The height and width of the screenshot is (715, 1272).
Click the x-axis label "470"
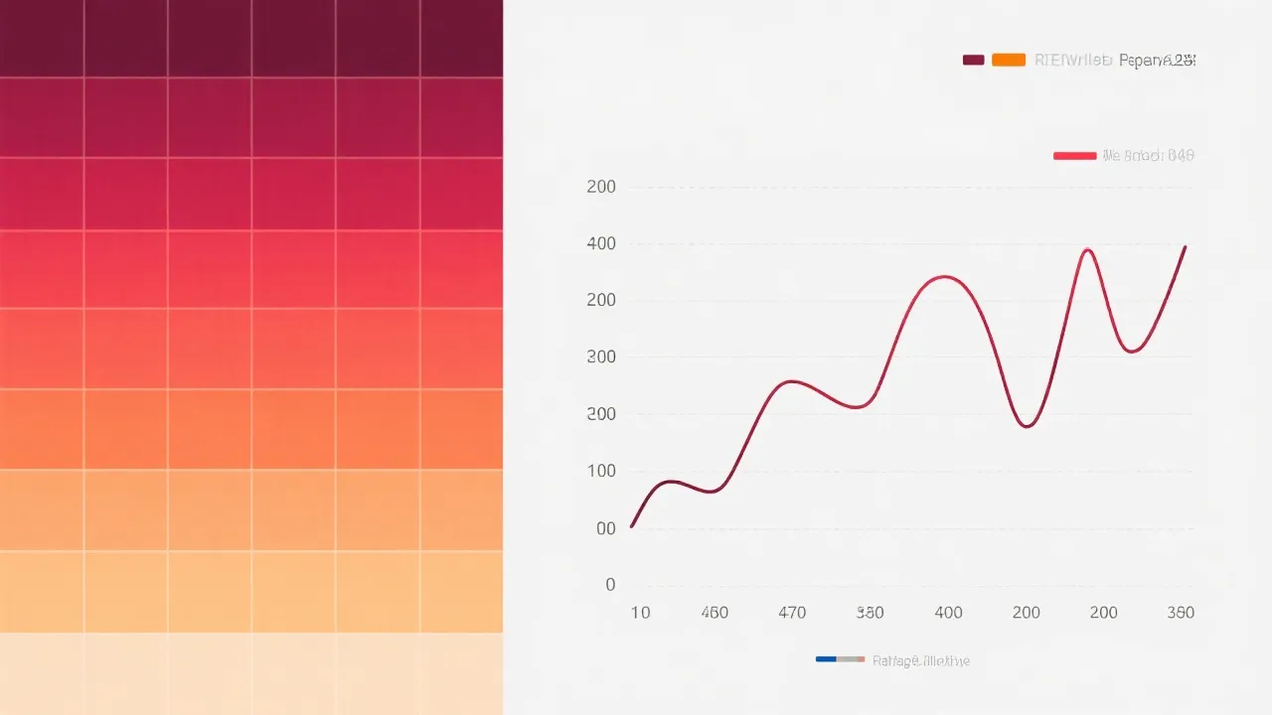coord(792,613)
